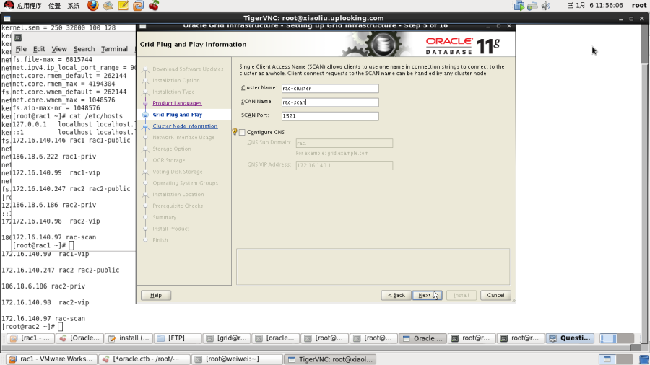Open the terminal Search menu
650x365 pixels.
pos(84,49)
